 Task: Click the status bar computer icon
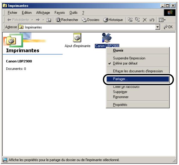pos(5,160)
